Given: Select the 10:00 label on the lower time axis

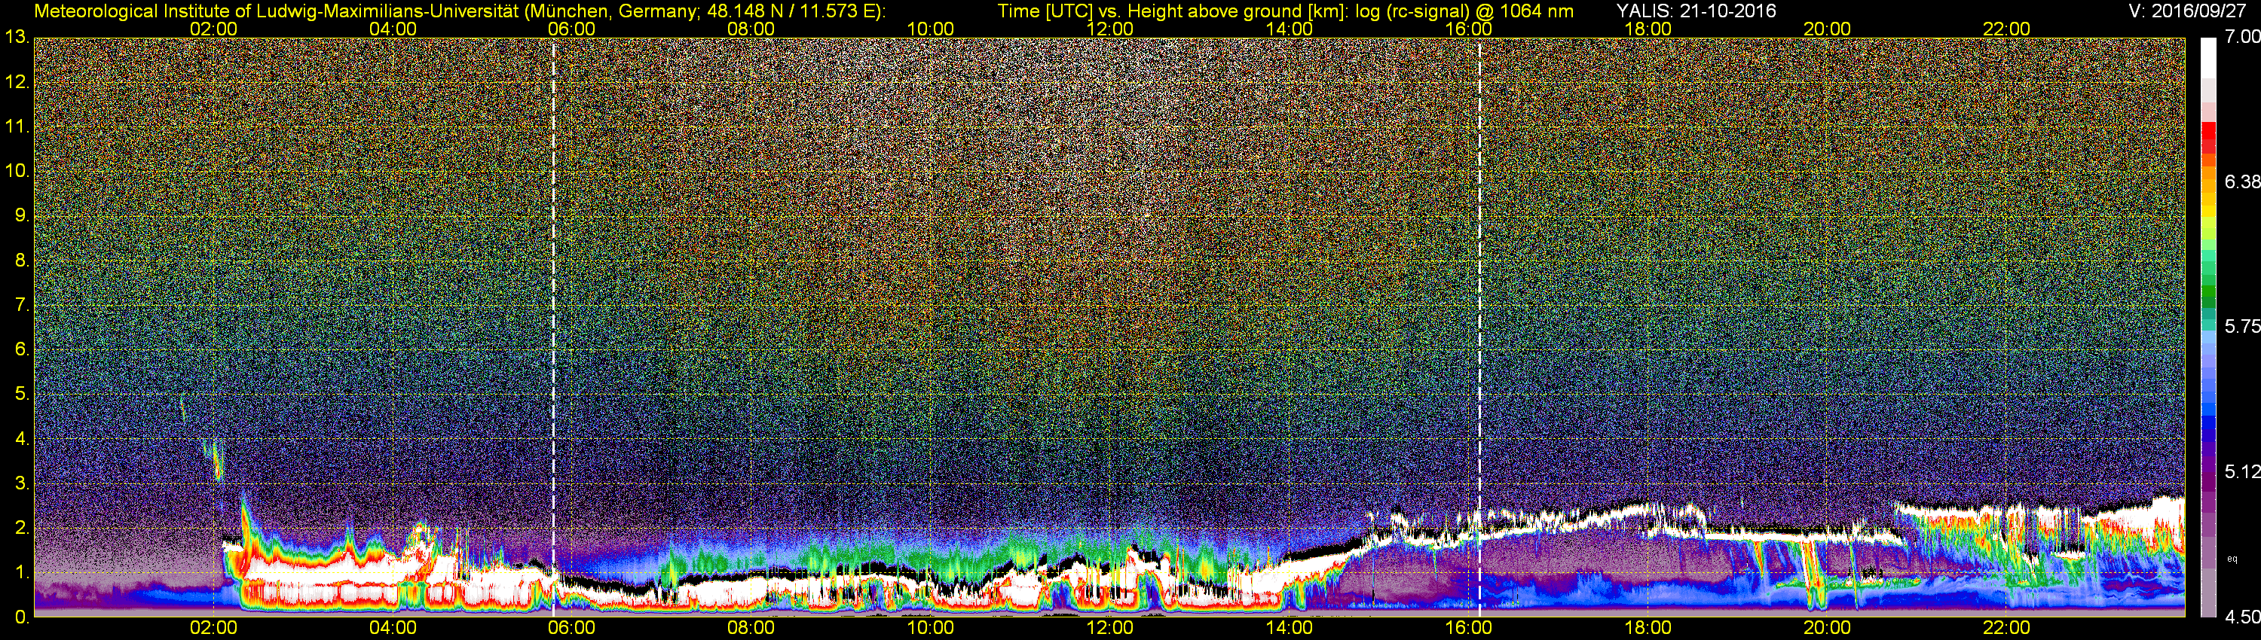Looking at the screenshot, I should point(930,628).
